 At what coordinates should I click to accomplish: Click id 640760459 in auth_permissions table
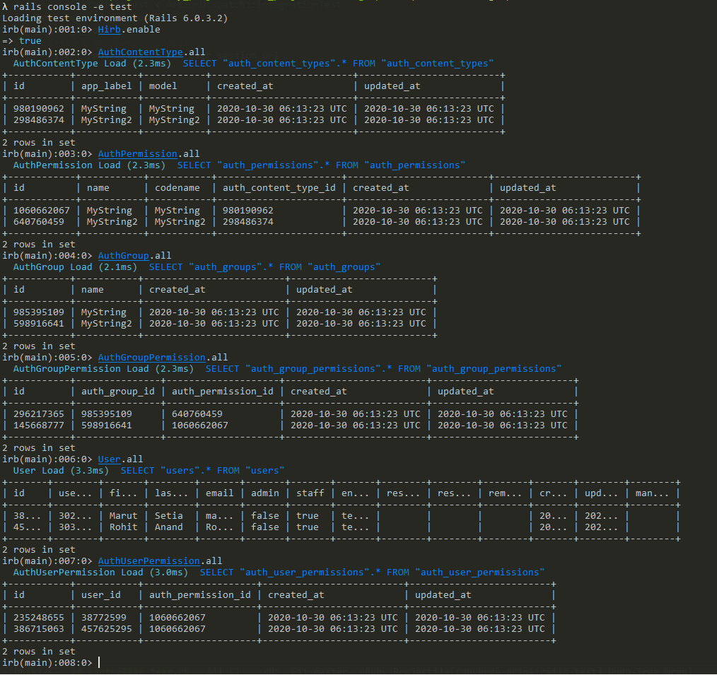click(39, 222)
